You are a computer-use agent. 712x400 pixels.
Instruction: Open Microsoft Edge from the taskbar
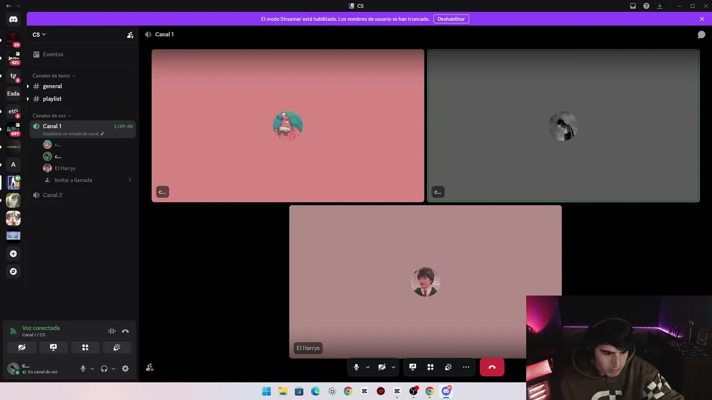[x=315, y=391]
